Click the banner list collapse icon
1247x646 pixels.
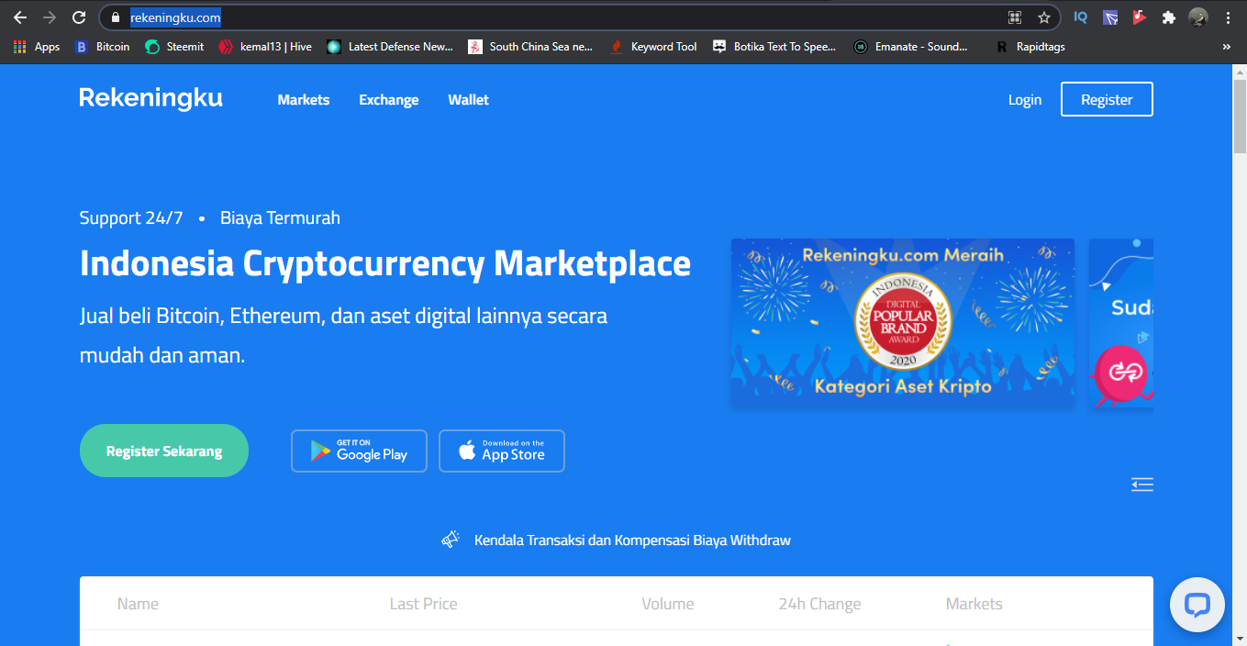coord(1142,484)
